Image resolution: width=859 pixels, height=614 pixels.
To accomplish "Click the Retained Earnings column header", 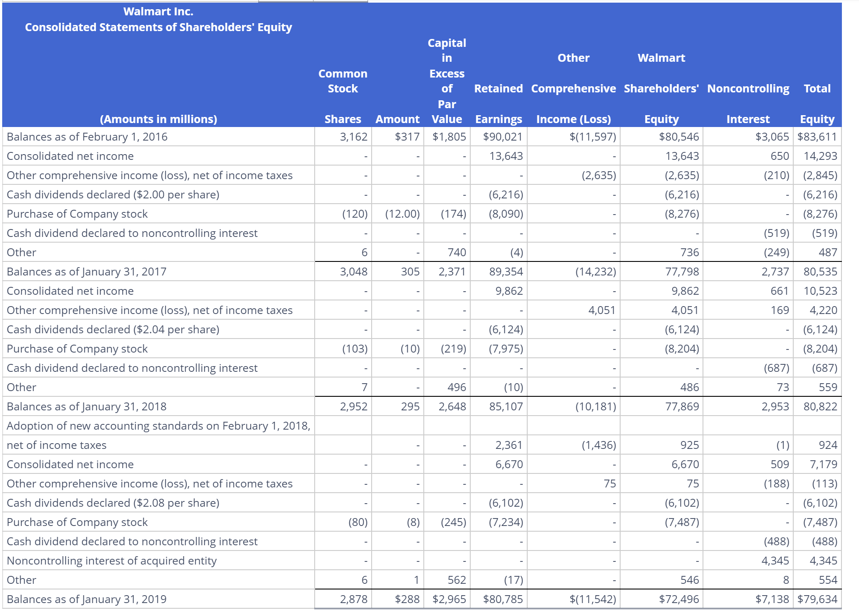I will [498, 103].
